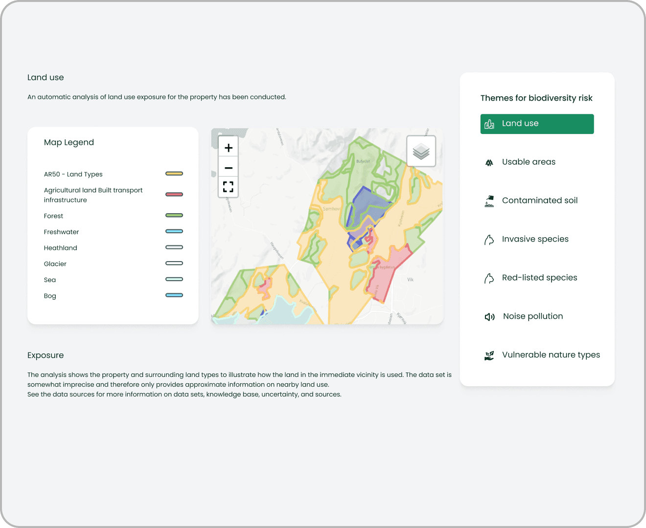This screenshot has width=646, height=528.
Task: Zoom in on the land use map
Action: [228, 148]
